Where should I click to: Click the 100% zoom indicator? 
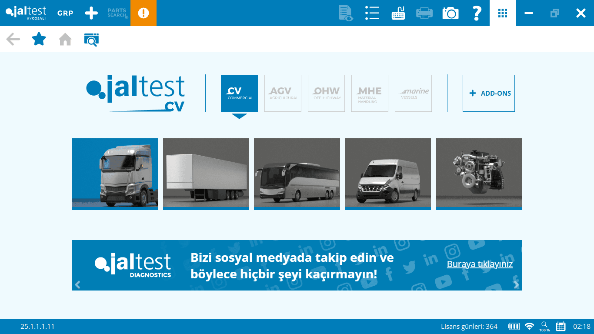544,326
